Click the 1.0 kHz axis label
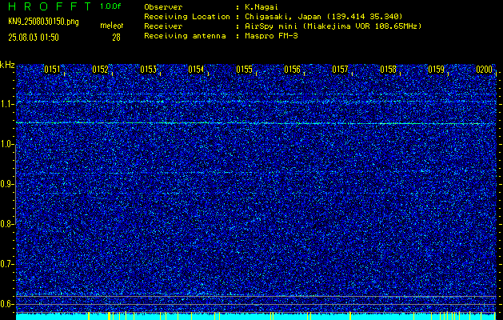The image size is (503, 320). coord(6,144)
